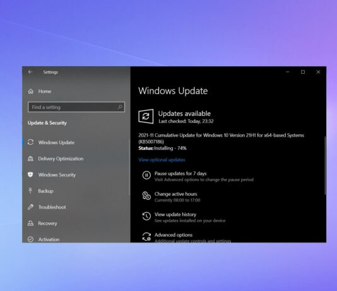Click the Recovery icon in sidebar

point(30,223)
